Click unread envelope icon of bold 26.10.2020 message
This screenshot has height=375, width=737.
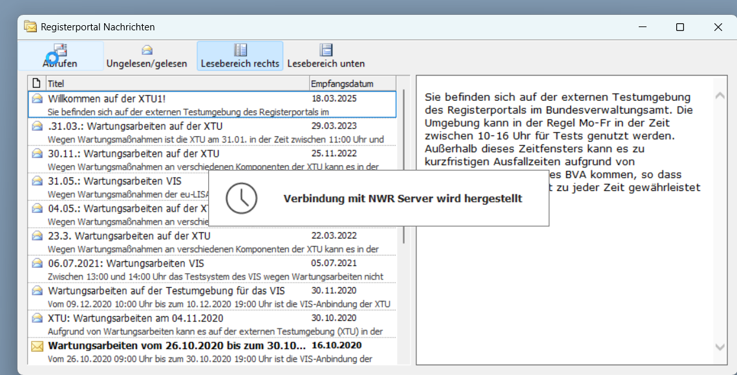point(37,346)
